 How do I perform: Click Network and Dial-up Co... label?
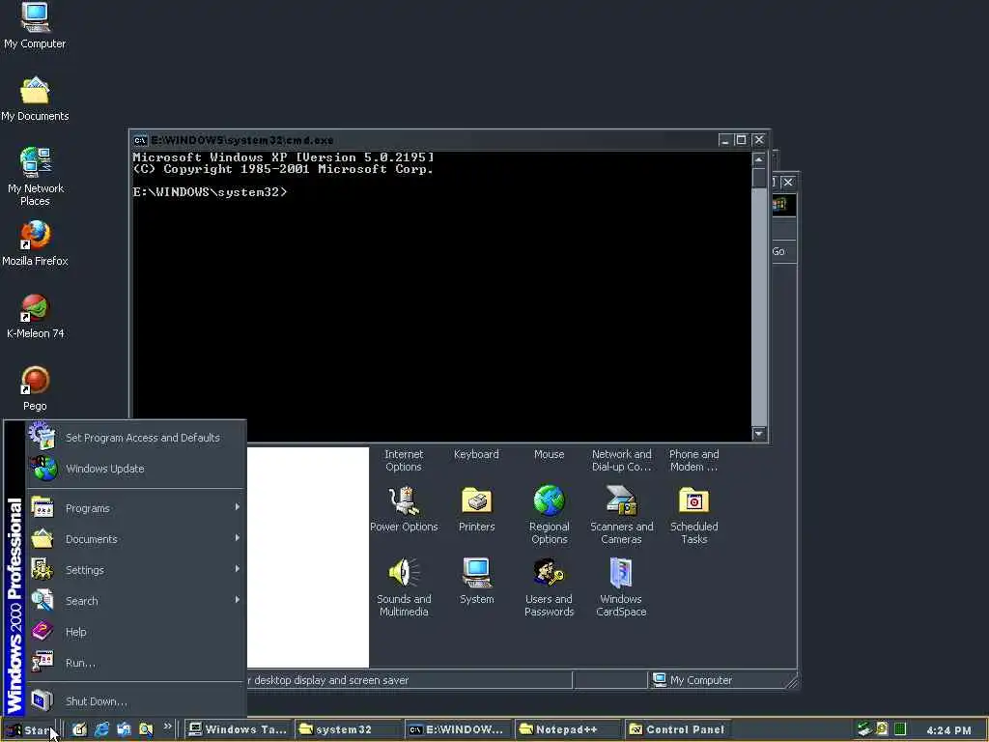point(621,461)
